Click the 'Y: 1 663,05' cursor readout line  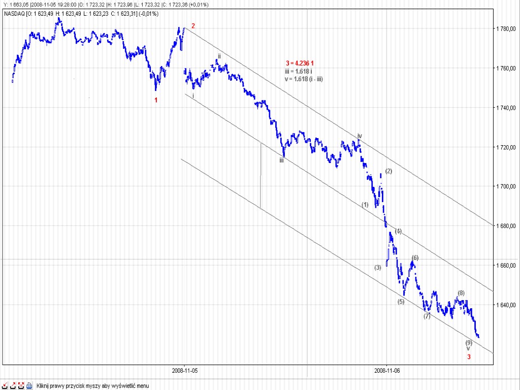[x=106, y=5]
